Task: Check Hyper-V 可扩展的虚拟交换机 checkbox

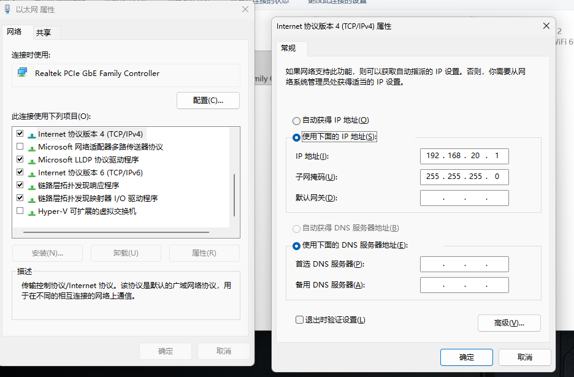Action: coord(20,211)
